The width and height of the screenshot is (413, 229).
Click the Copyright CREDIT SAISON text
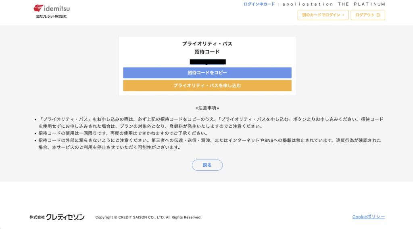(x=148, y=217)
